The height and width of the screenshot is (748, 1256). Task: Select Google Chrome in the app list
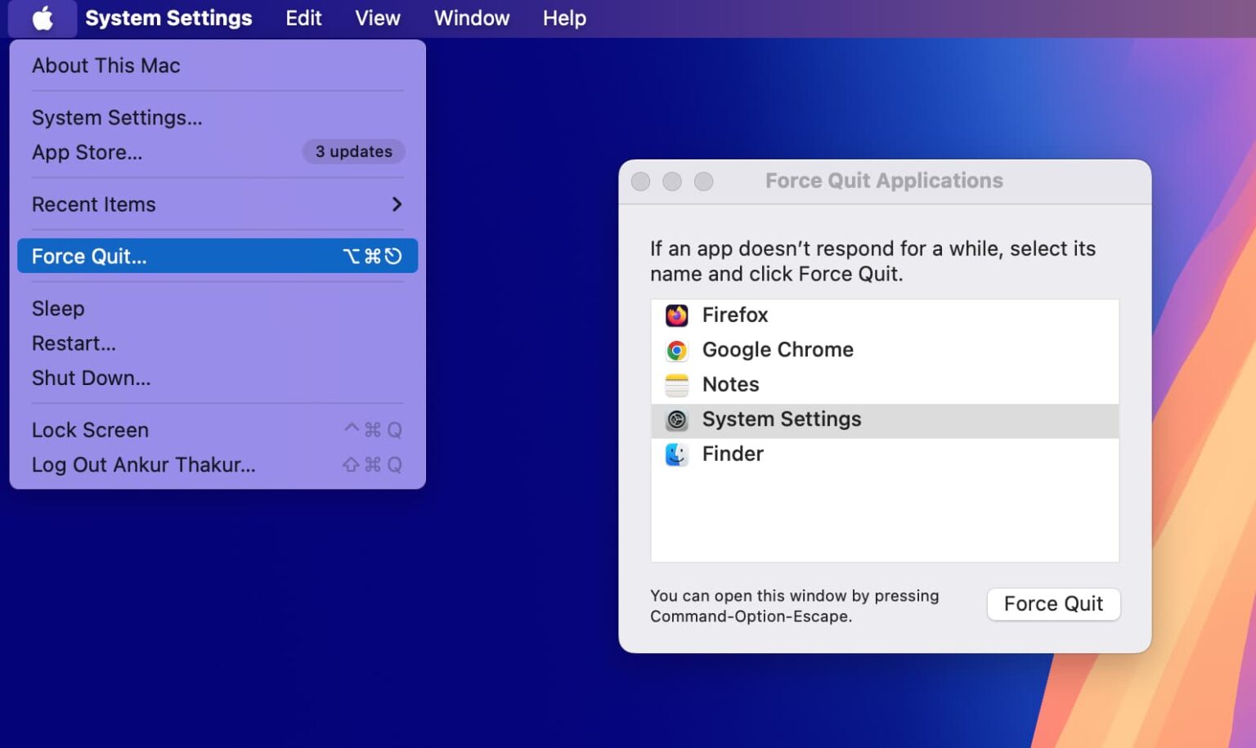click(885, 350)
